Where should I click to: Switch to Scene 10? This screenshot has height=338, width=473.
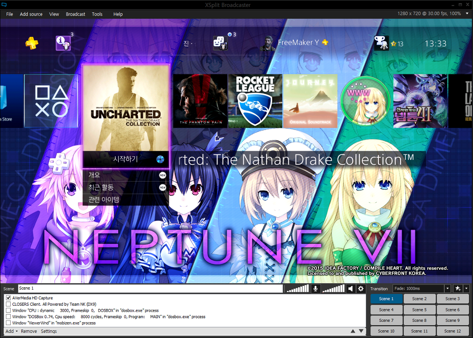387,331
